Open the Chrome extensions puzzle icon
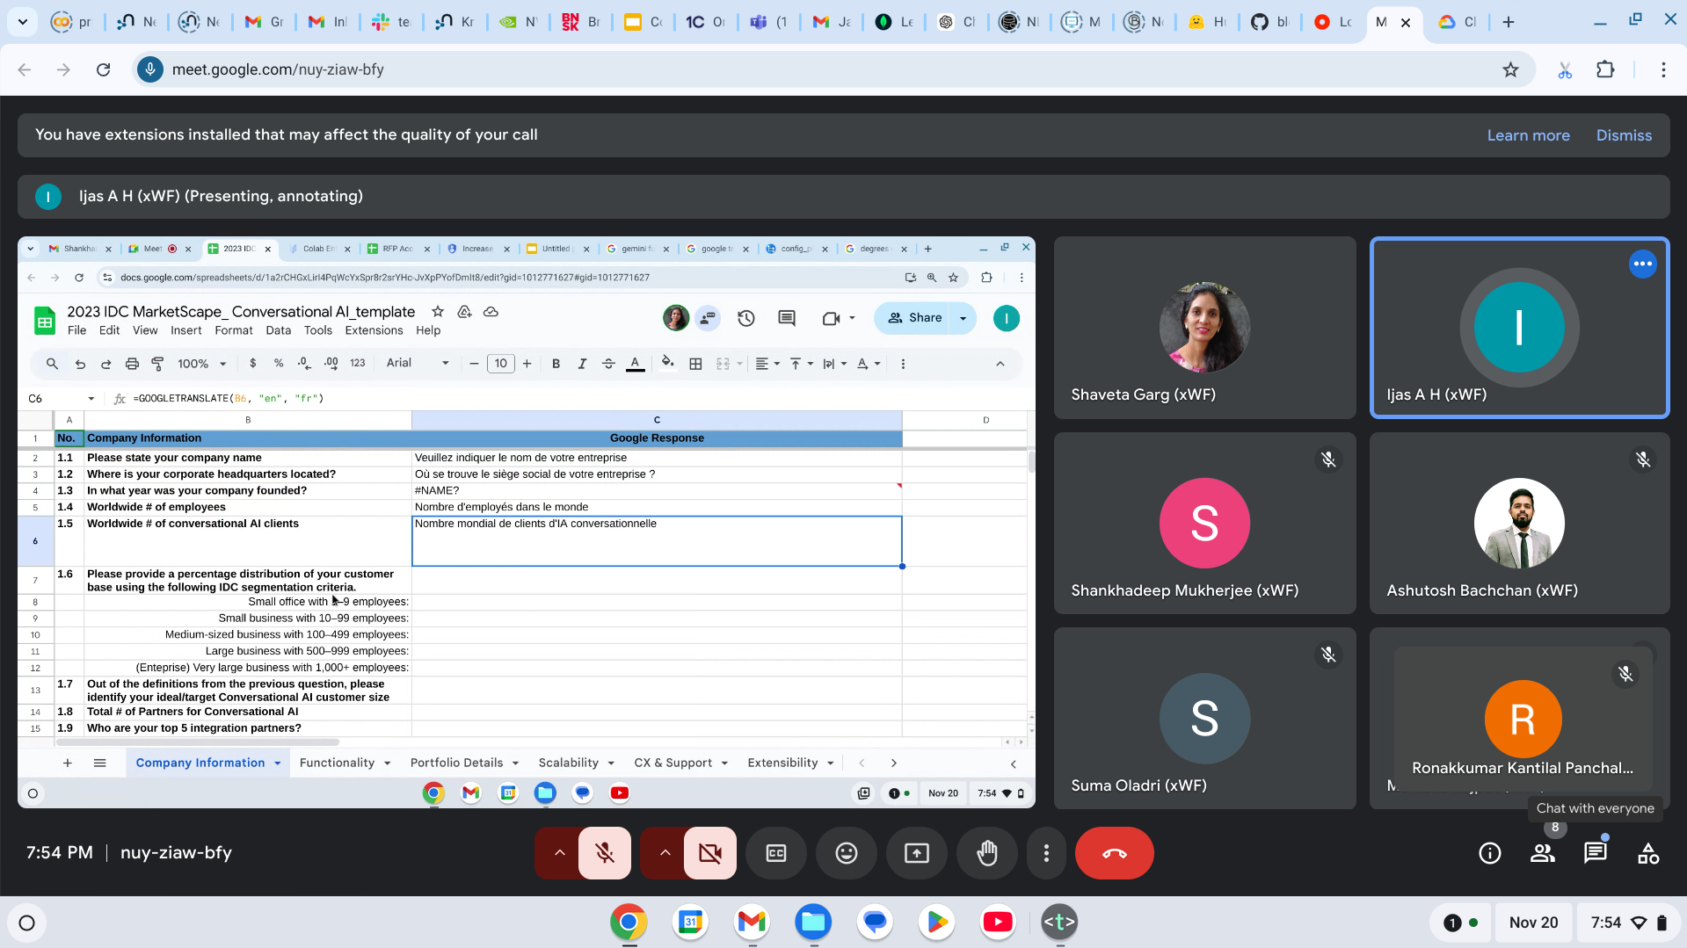This screenshot has width=1687, height=948. pos(1605,69)
